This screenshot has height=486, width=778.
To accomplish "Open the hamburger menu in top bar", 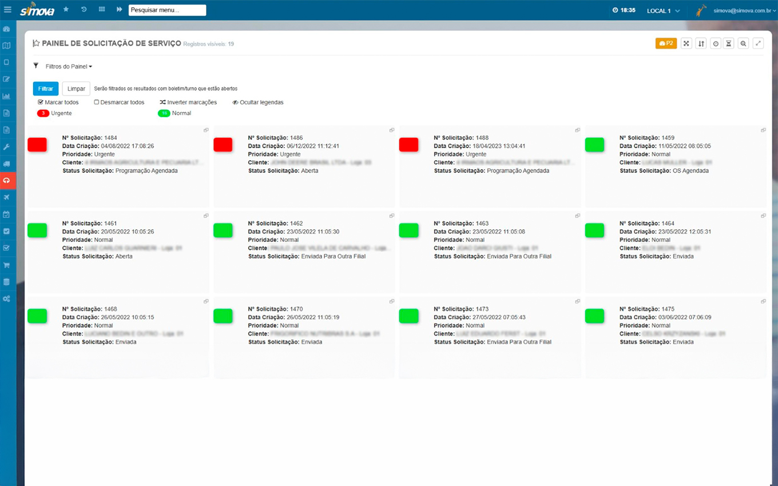I will tap(7, 10).
